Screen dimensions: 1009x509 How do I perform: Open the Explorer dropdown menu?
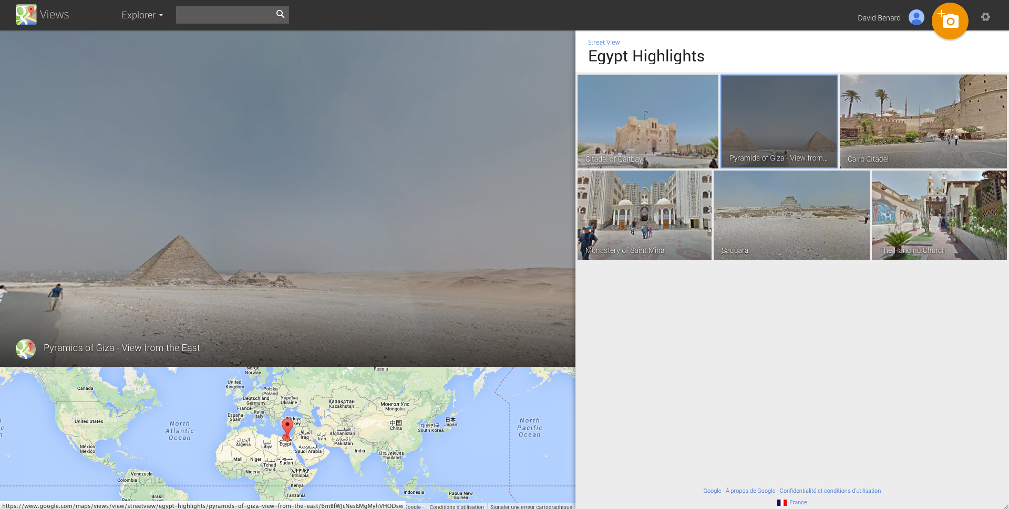[x=142, y=15]
